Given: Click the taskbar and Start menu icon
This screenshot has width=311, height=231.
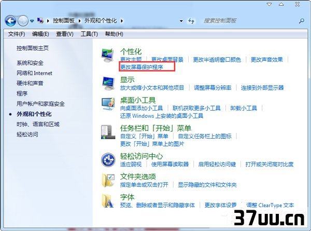Looking at the screenshot, I should (x=108, y=132).
